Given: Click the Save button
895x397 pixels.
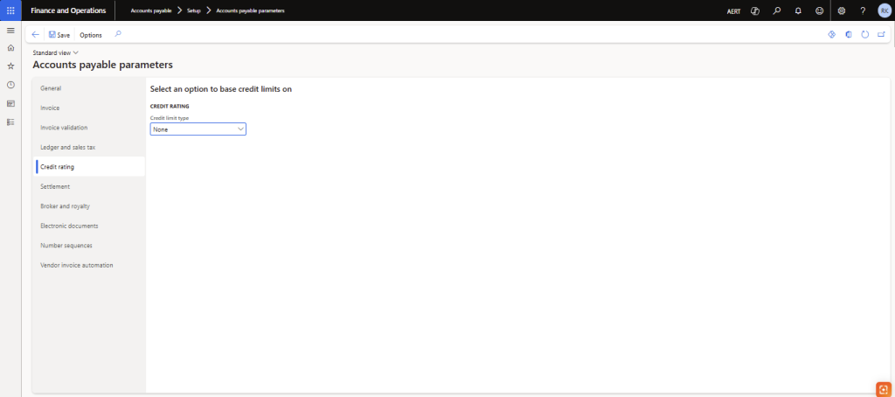Looking at the screenshot, I should coord(59,35).
